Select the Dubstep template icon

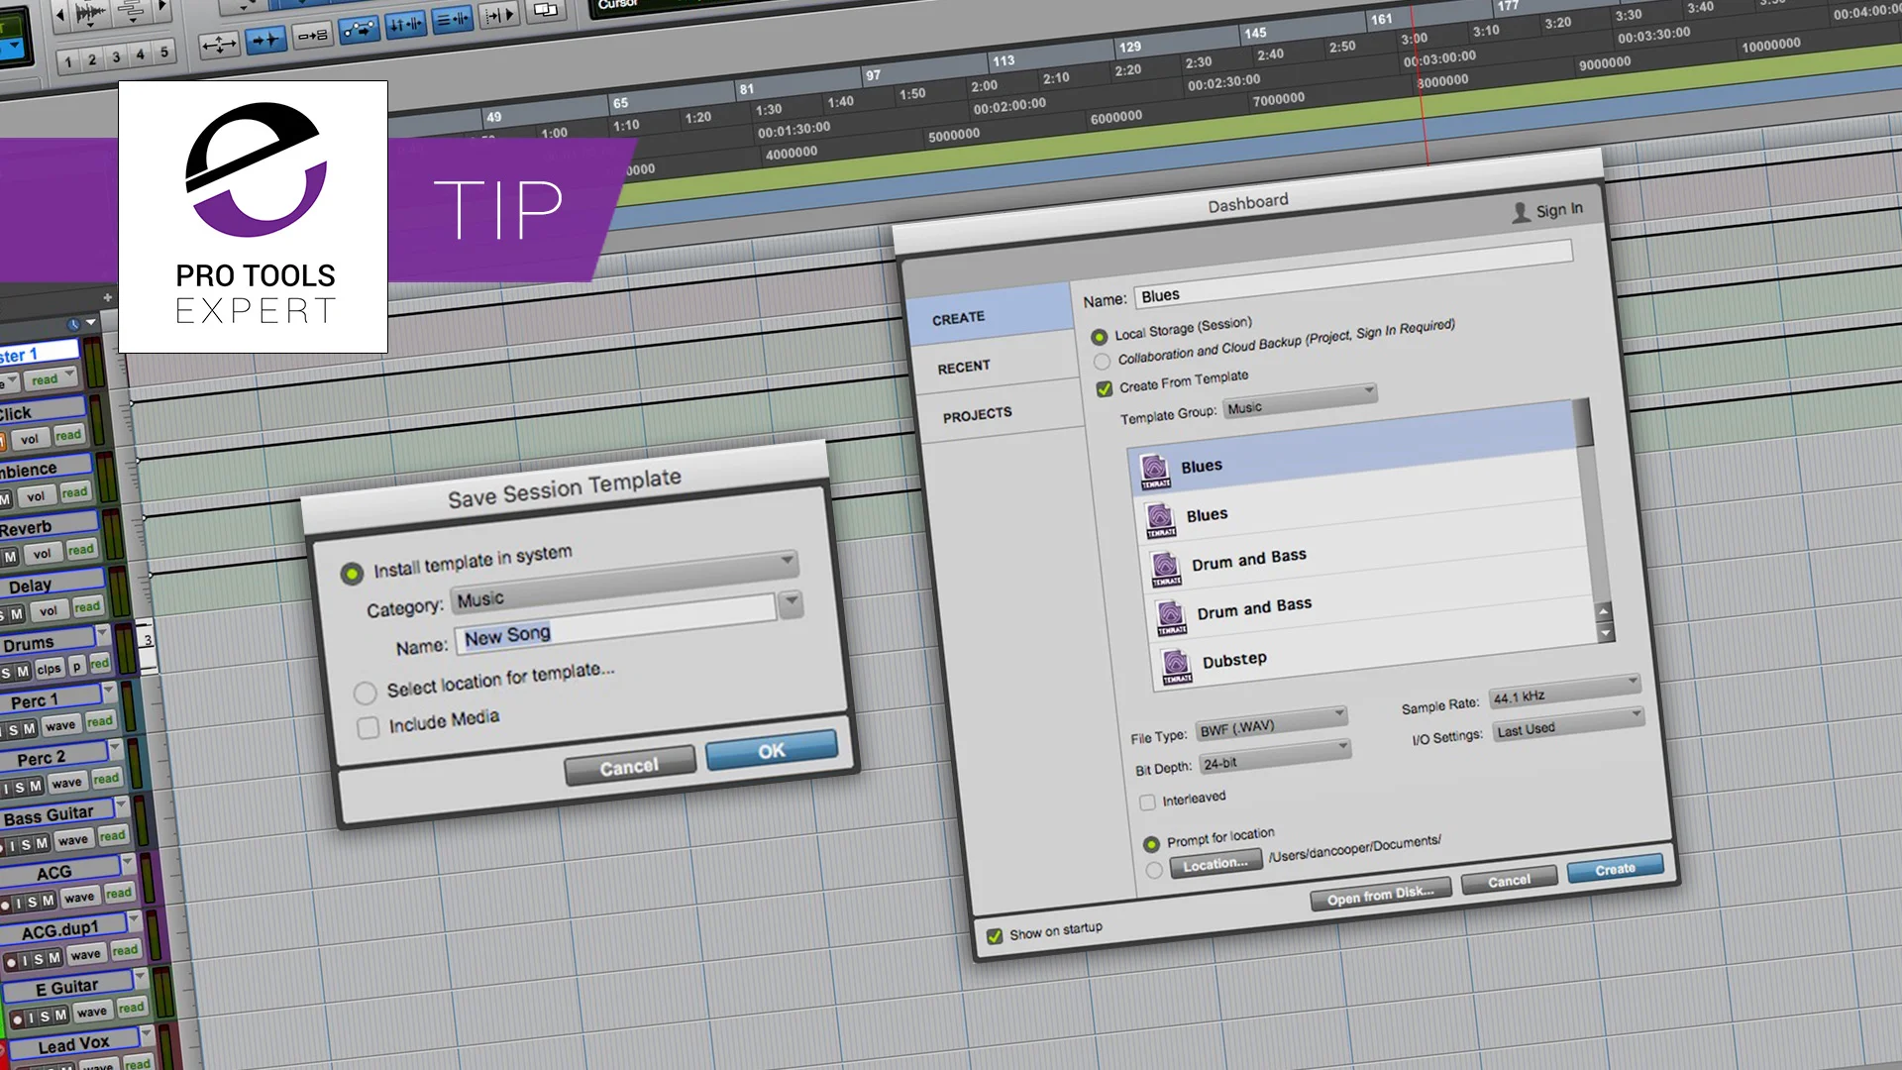click(1178, 663)
